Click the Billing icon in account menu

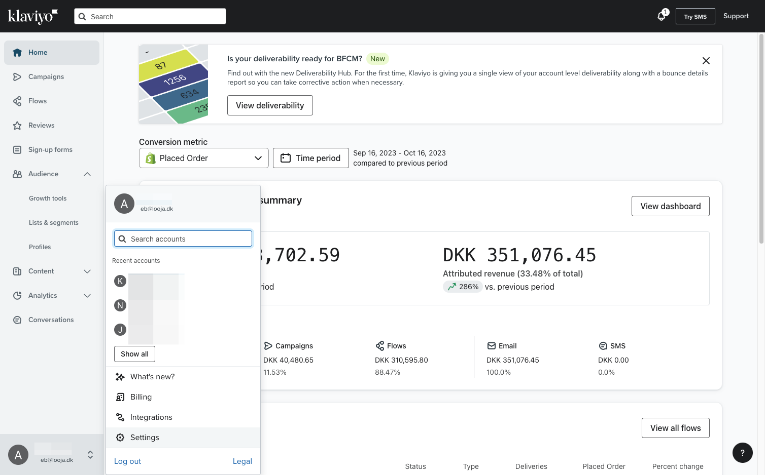point(120,397)
